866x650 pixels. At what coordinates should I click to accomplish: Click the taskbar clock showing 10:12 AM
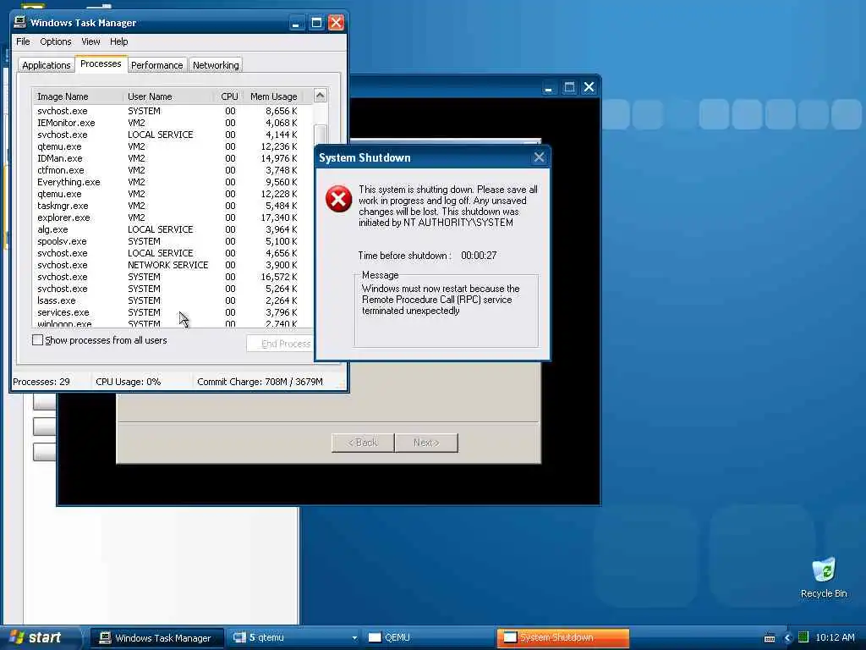tap(835, 638)
